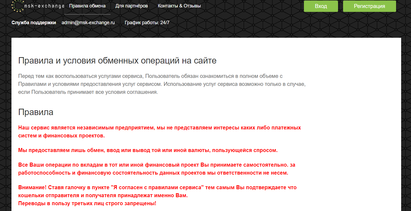Click paragraph starting Перед тем как воспользоваться
The width and height of the screenshot is (411, 211).
pyautogui.click(x=162, y=84)
